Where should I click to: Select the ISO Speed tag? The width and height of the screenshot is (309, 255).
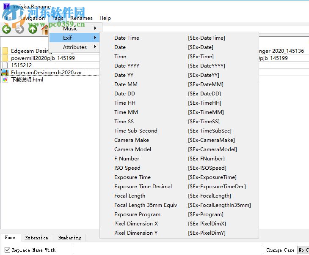179,168
